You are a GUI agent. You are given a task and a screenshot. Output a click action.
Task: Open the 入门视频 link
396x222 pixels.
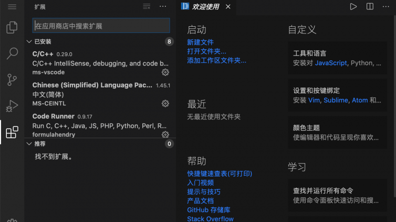pyautogui.click(x=200, y=183)
